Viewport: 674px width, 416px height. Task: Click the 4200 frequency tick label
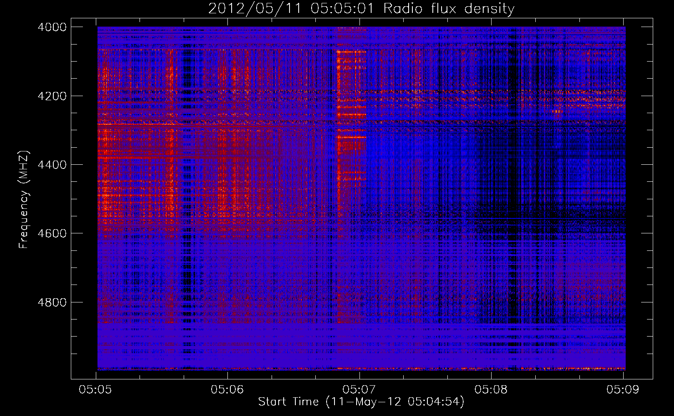(52, 96)
